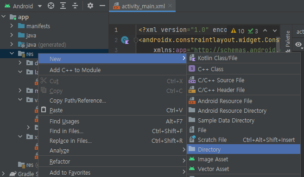Fold the ConstraintLayout tag block
Viewport: 304px width, 177px height.
pyautogui.click(x=136, y=40)
